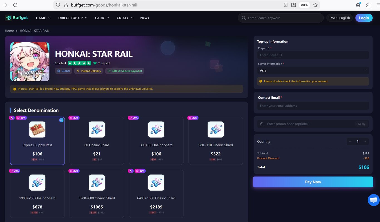Click the Product Discount label
This screenshot has width=380, height=222.
point(268,158)
